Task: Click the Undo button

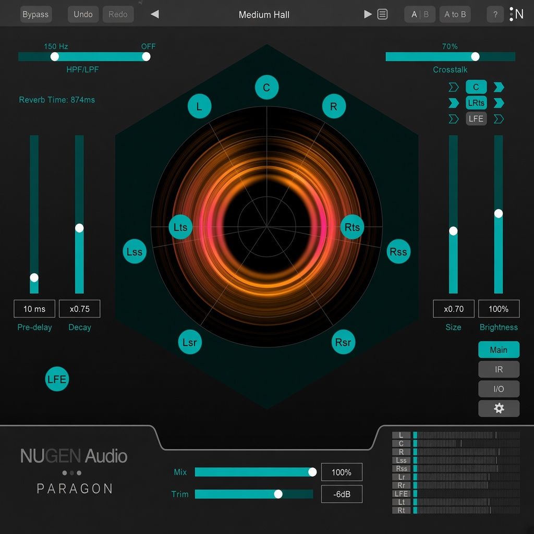Action: [83, 14]
